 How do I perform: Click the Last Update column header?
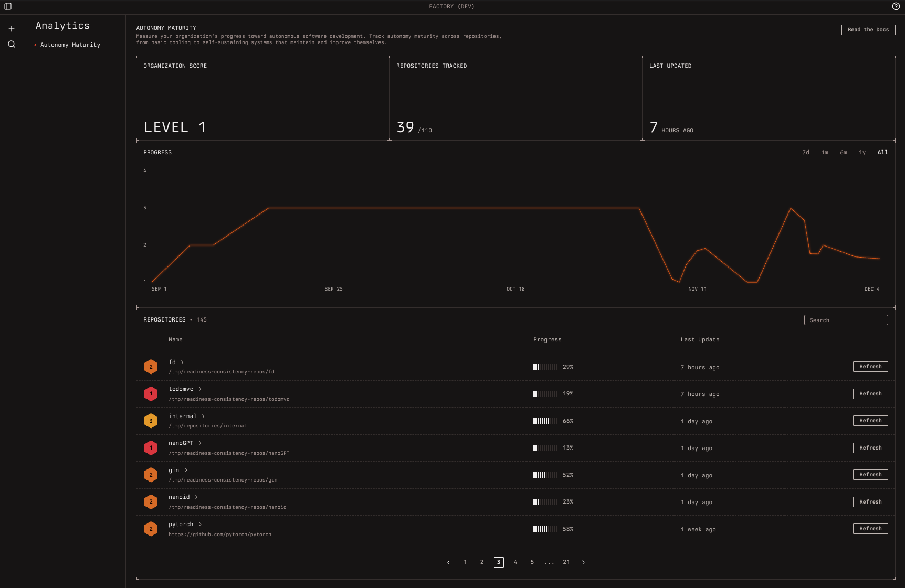coord(700,340)
